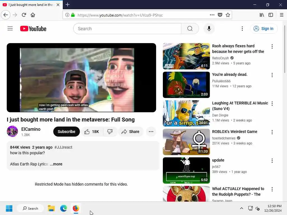Viewport: 287px width, 215px height.
Task: Open clock showing 12:50 PM
Action: point(273,208)
